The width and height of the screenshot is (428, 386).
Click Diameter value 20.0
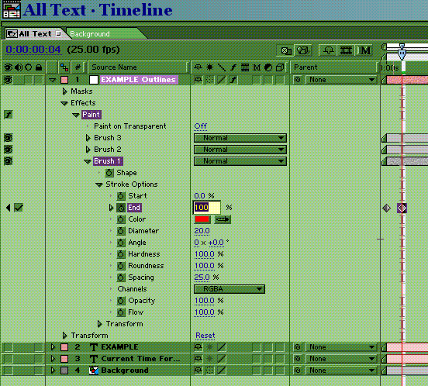pyautogui.click(x=202, y=231)
